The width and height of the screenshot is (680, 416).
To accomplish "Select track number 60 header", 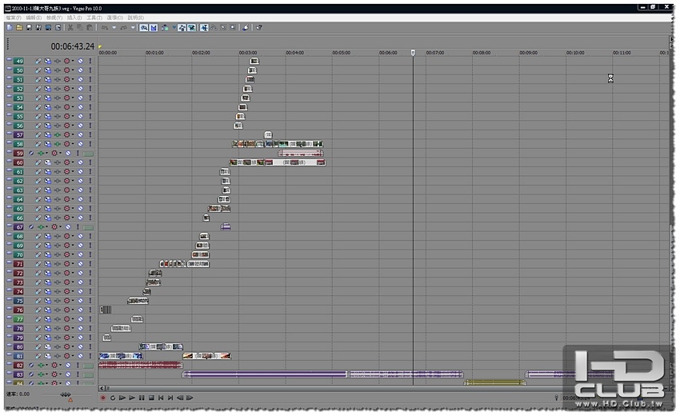I will [19, 162].
